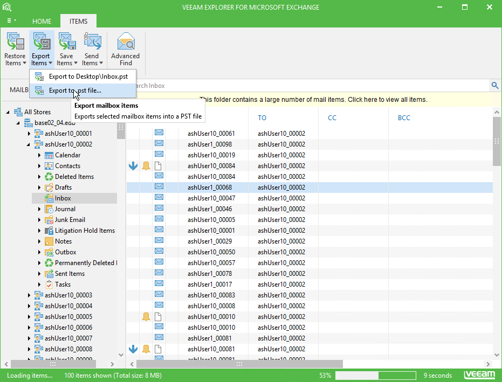The image size is (502, 382).
Task: Click the message list horizontal scrollbar
Action: pos(239,364)
